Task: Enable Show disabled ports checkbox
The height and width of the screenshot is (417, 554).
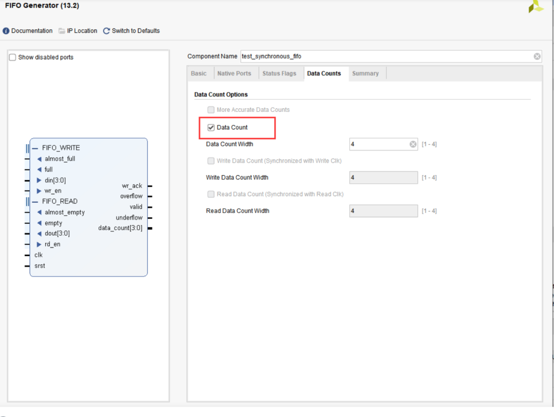Action: 13,58
